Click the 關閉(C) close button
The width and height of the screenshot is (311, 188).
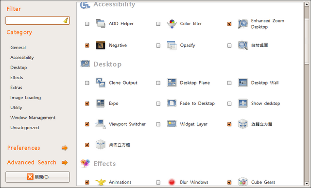37,177
